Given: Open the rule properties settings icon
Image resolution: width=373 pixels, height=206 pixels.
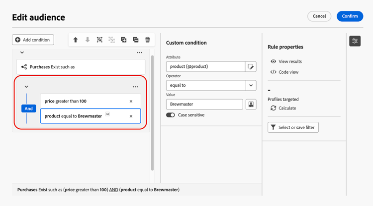Looking at the screenshot, I should [x=355, y=41].
